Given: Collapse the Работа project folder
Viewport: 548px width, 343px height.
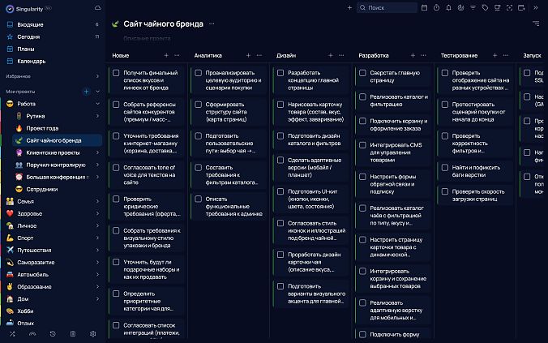Looking at the screenshot, I should pos(97,104).
